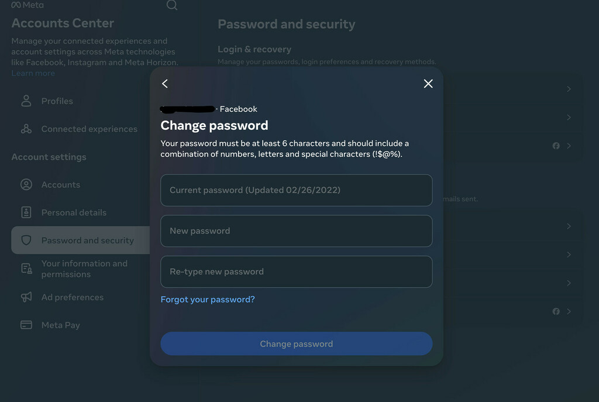Click the Meta Pay payment-card icon

pyautogui.click(x=26, y=325)
